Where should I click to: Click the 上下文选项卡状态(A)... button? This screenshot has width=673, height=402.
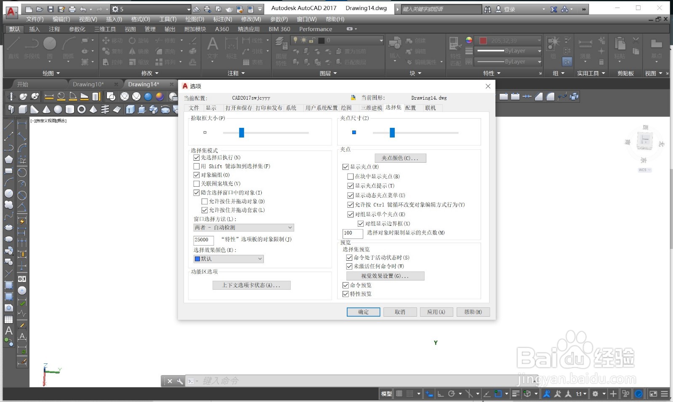point(251,285)
